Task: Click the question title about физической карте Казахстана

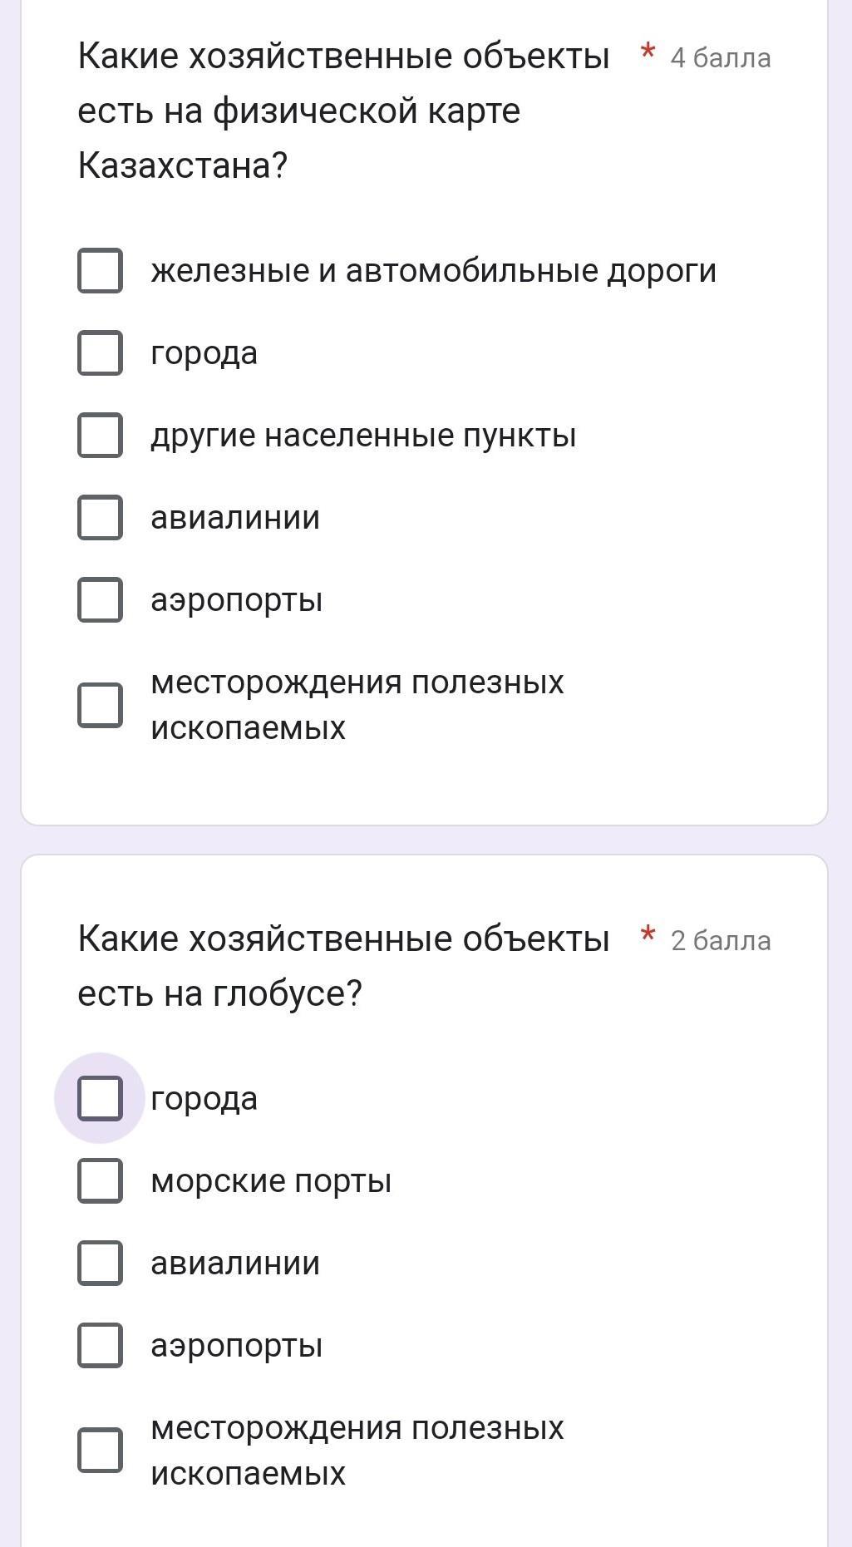Action: [x=343, y=111]
